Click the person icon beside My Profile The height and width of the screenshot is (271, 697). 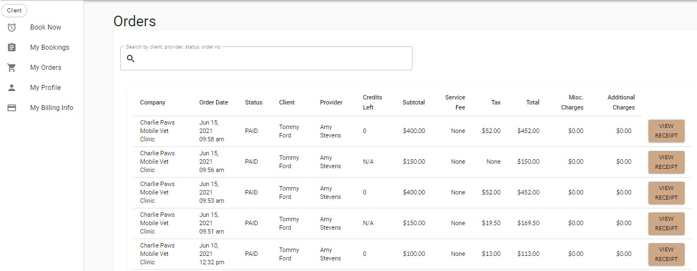(x=12, y=88)
